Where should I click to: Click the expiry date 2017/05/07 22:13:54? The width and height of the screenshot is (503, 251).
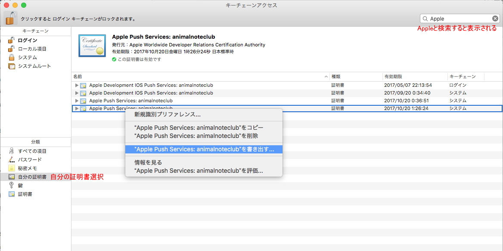pyautogui.click(x=408, y=86)
